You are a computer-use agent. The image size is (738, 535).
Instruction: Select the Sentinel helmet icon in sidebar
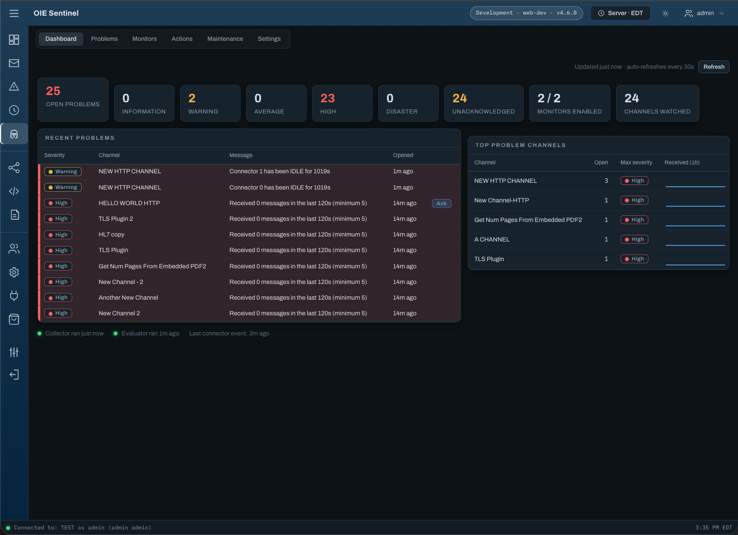[14, 134]
